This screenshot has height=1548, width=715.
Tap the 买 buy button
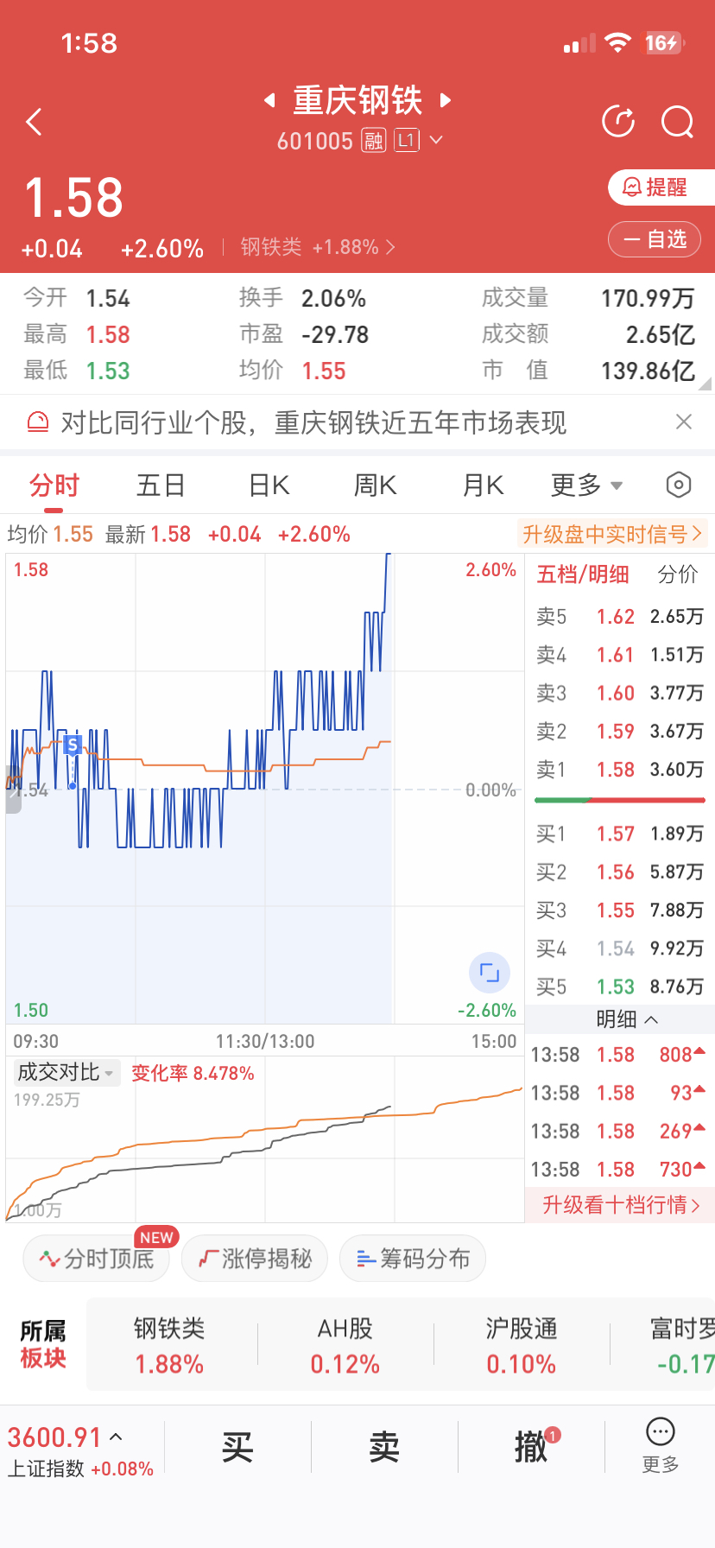[x=237, y=1447]
